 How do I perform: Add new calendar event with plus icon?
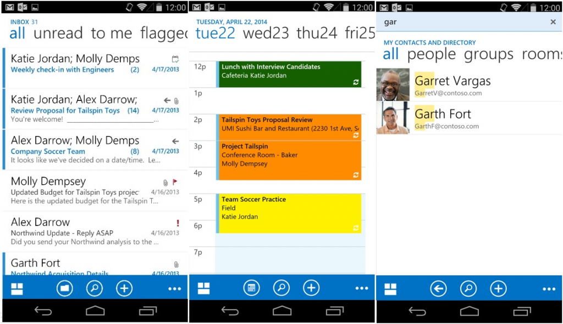[311, 288]
